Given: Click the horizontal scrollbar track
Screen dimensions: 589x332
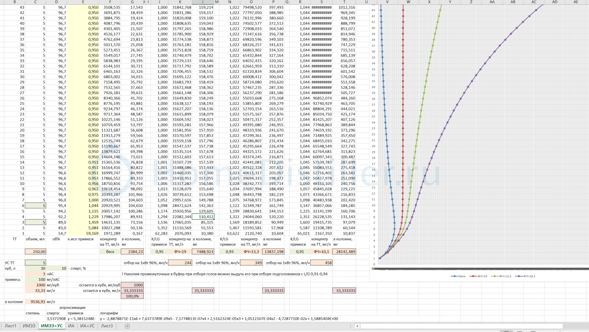Looking at the screenshot, I should coord(460,326).
